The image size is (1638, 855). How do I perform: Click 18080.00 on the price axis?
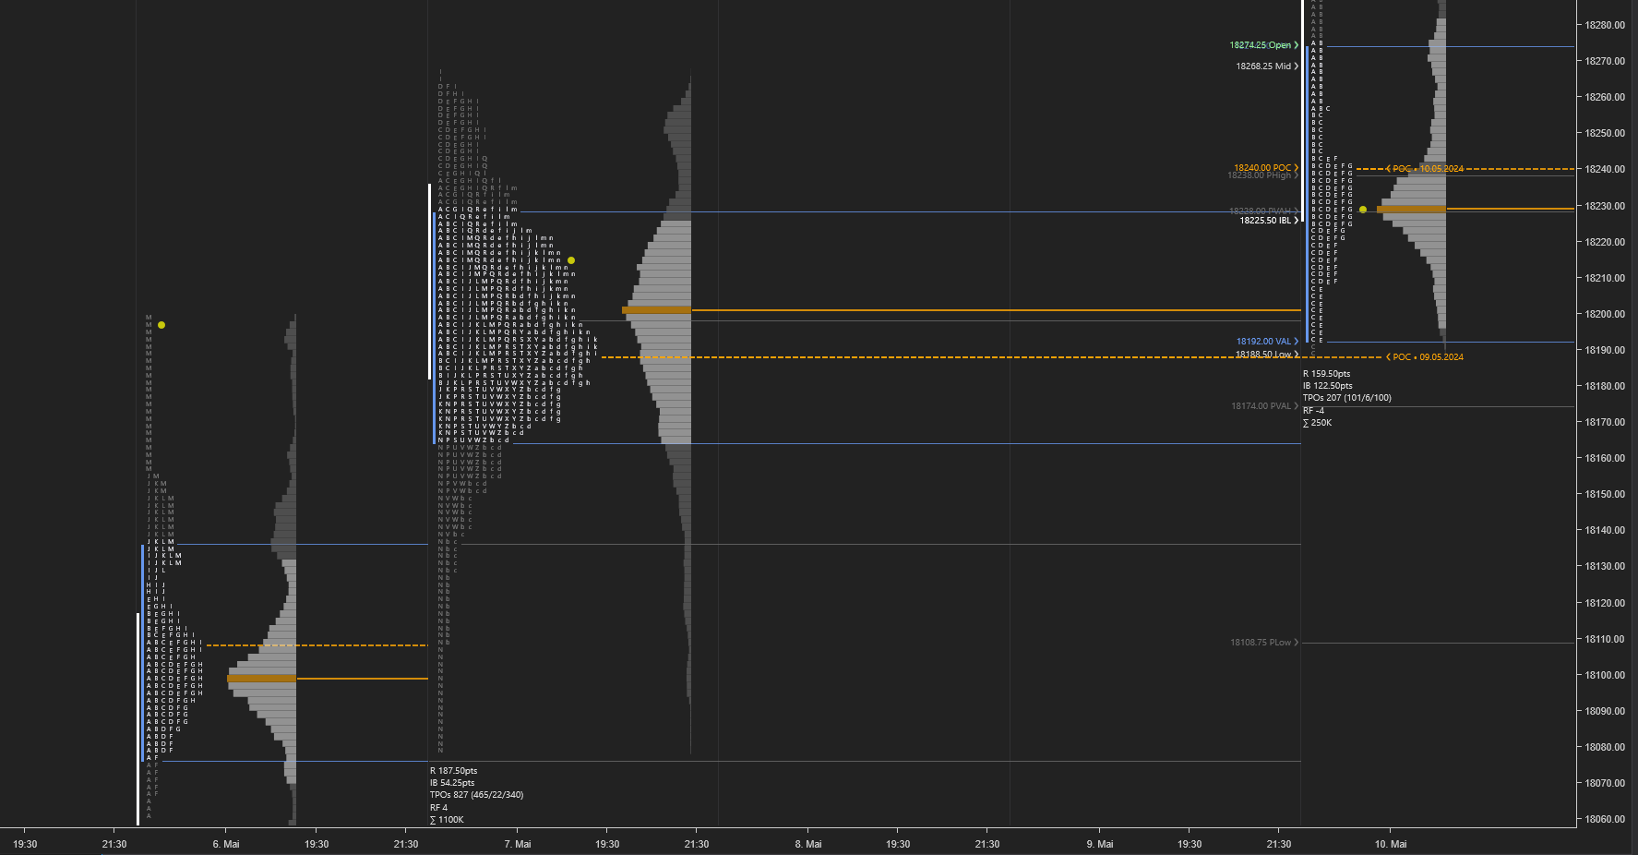pyautogui.click(x=1605, y=747)
